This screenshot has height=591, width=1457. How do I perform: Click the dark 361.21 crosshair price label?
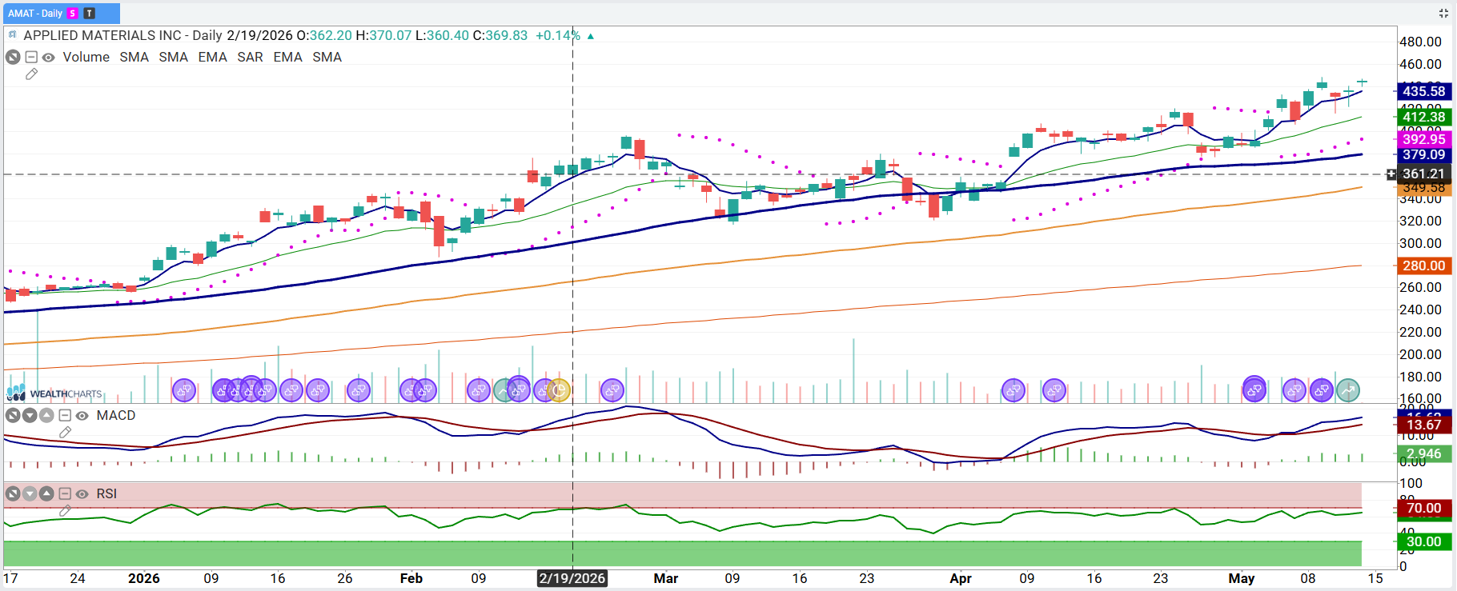point(1424,174)
